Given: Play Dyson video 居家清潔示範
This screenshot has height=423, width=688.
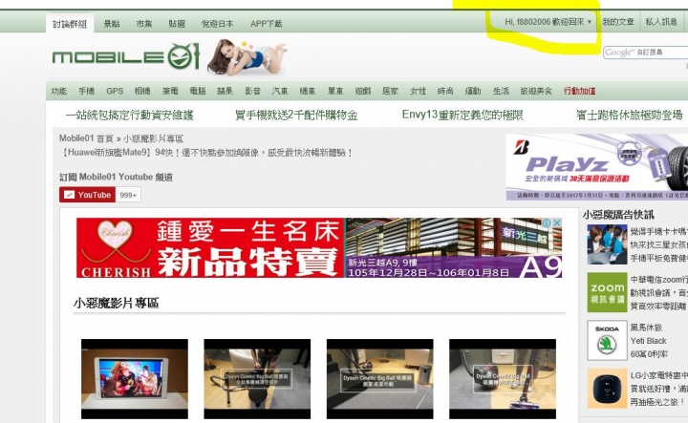Looking at the screenshot, I should 380,379.
